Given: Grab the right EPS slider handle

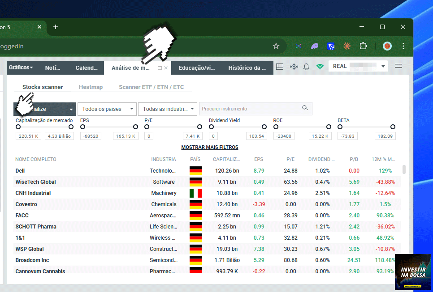Looking at the screenshot, I should point(135,127).
